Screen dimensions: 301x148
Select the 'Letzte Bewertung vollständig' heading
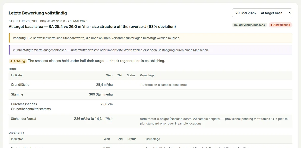coord(38,13)
